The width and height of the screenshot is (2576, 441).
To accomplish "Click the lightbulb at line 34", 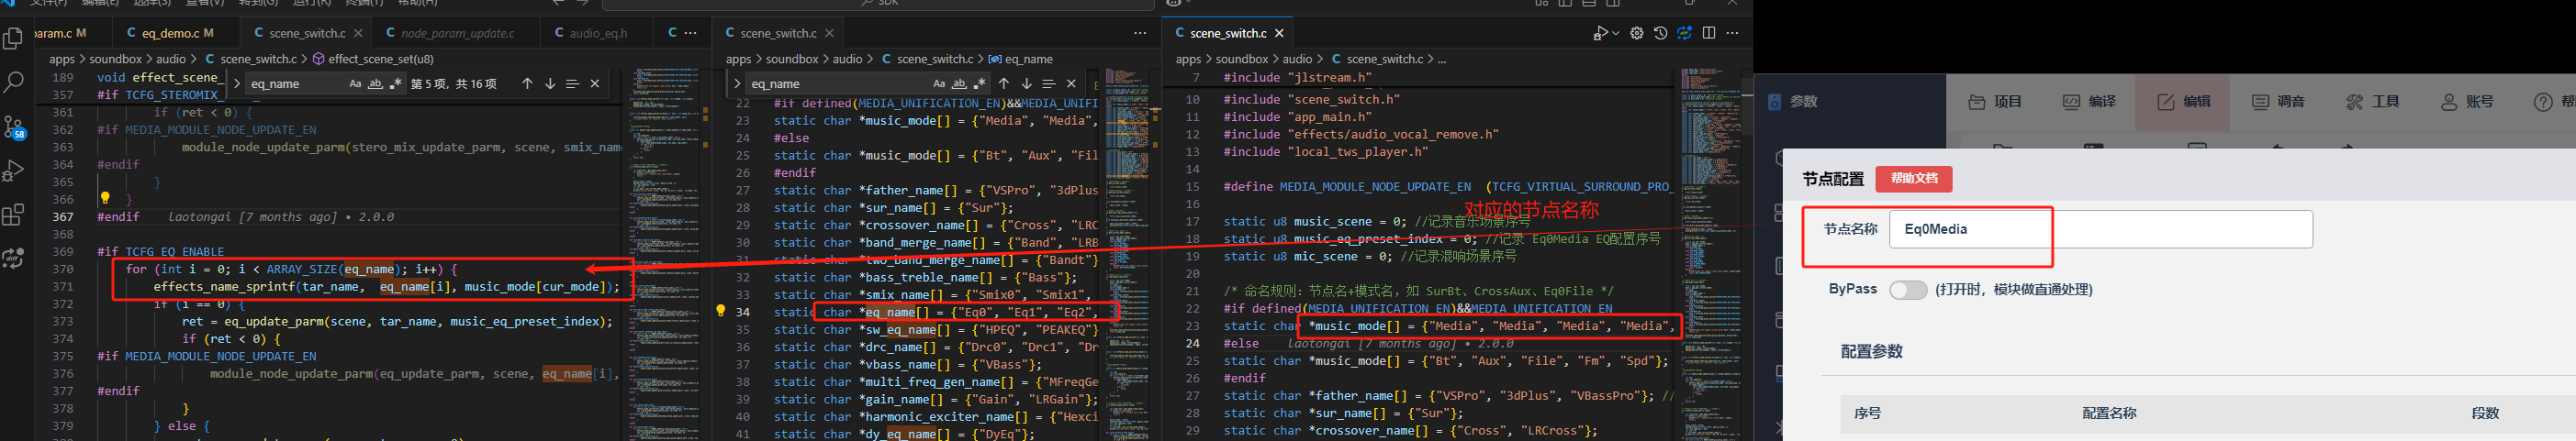I will coord(720,312).
